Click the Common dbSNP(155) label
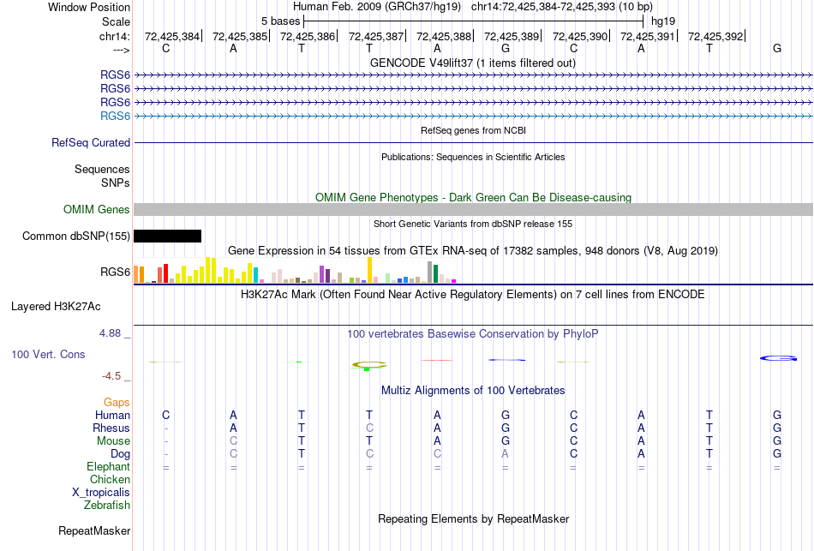Viewport: 814px width, 551px height. pos(75,237)
